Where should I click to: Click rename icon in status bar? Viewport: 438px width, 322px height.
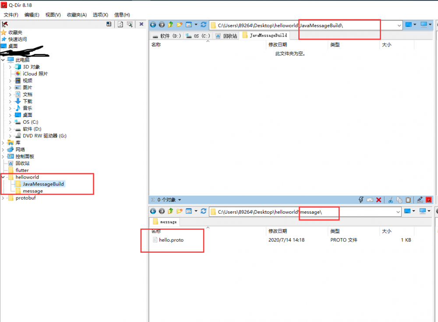[370, 200]
